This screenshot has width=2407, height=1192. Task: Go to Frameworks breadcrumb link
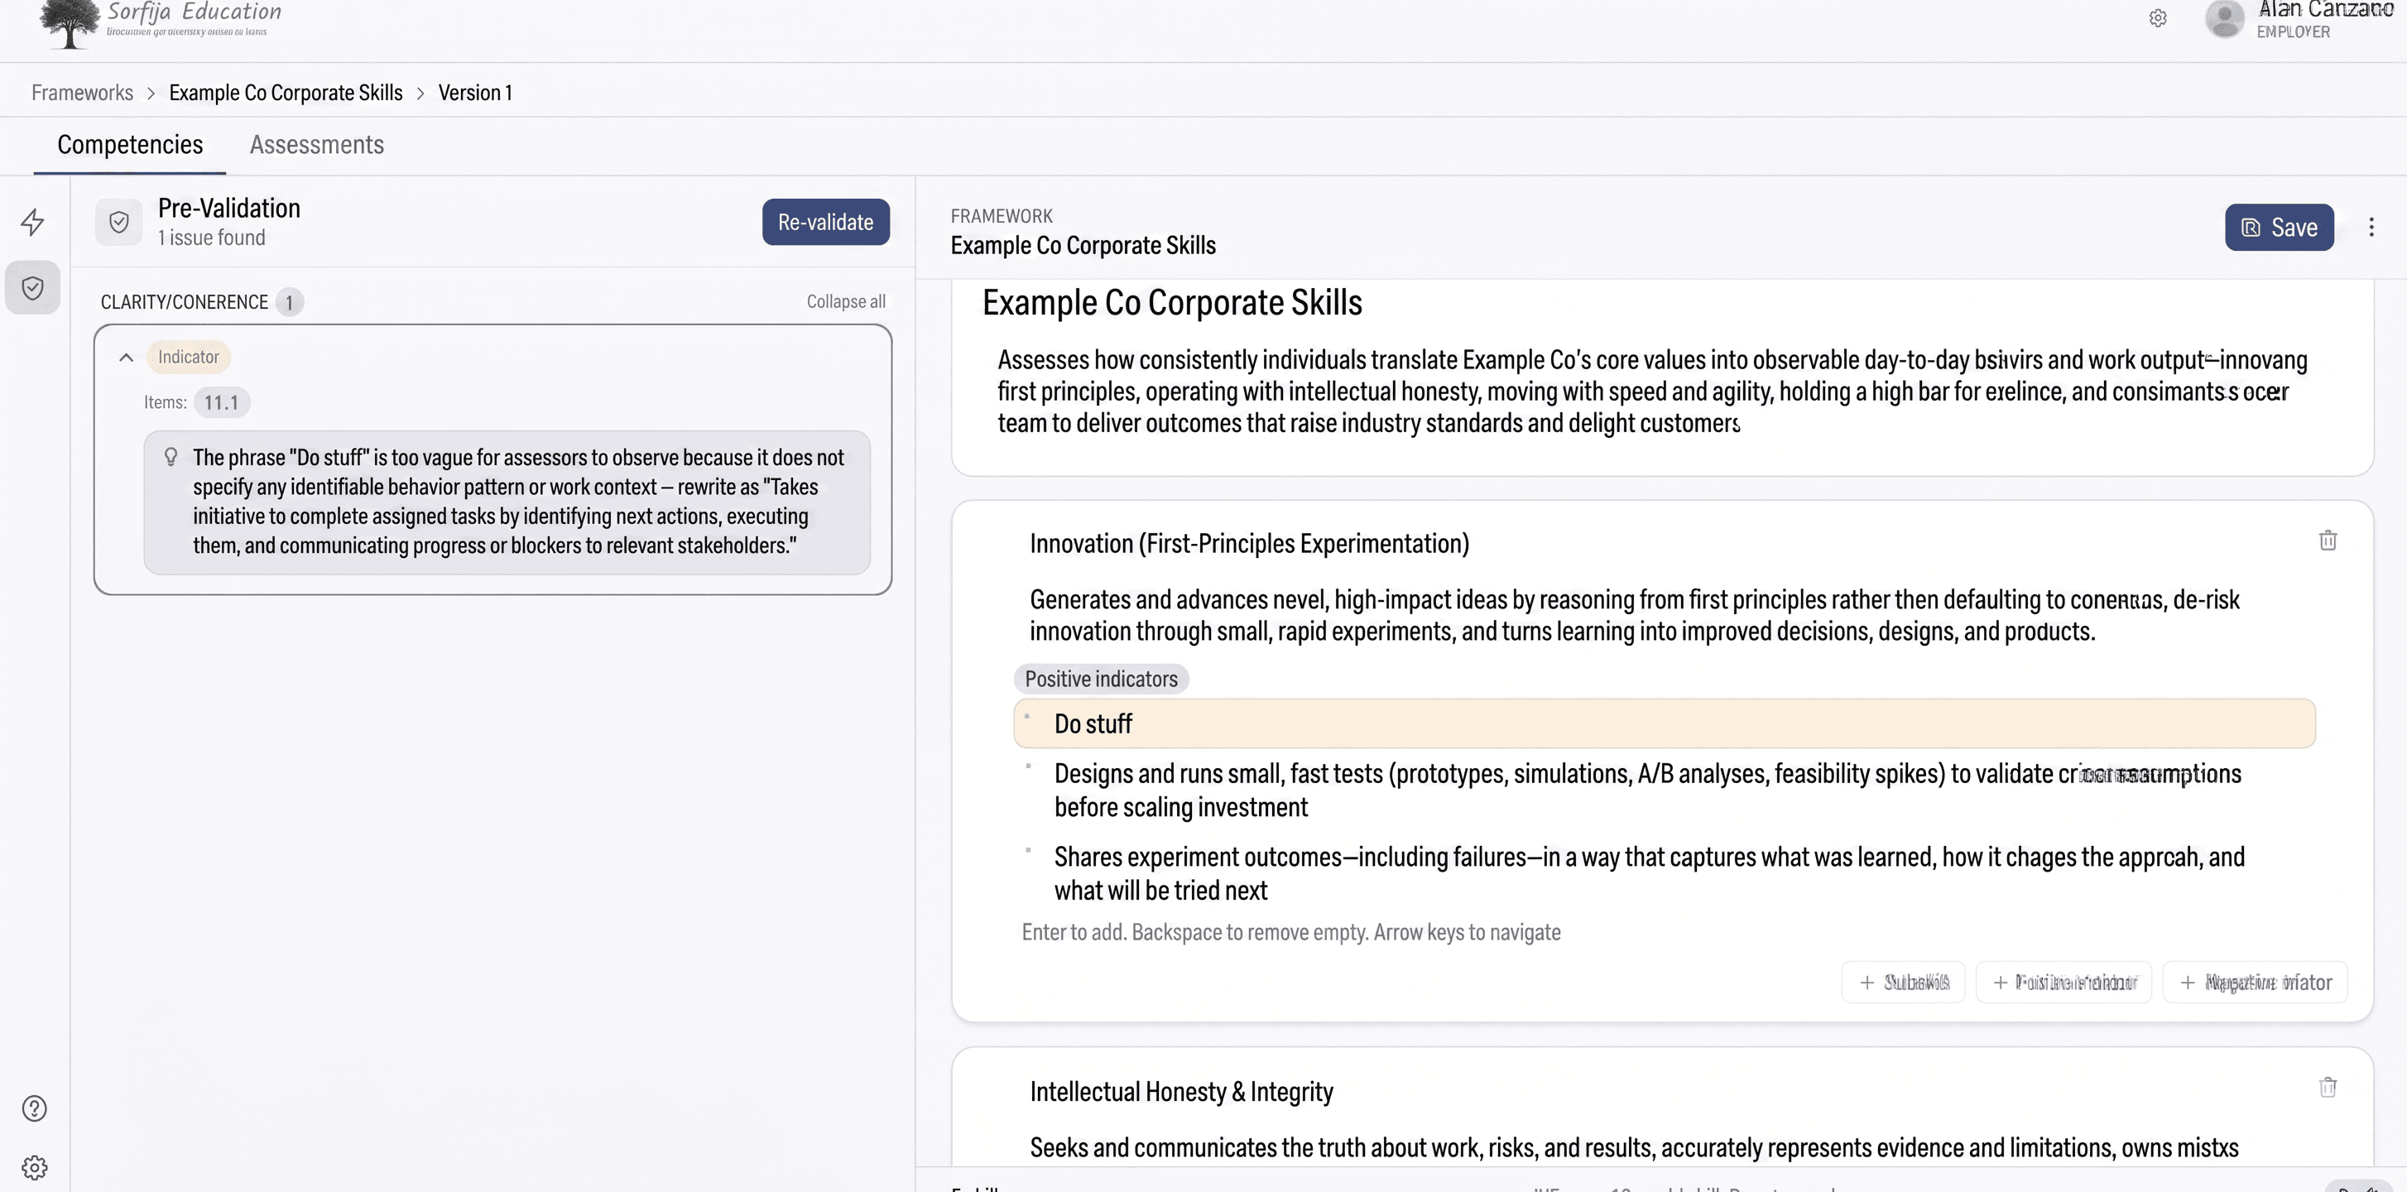(82, 94)
